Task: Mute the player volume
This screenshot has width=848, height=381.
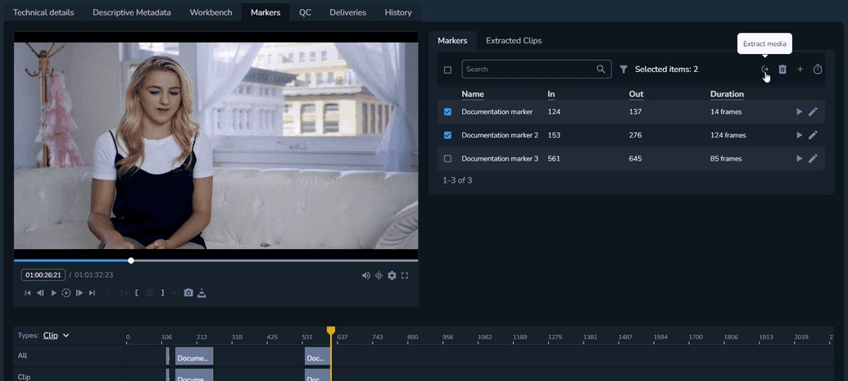Action: coord(366,275)
